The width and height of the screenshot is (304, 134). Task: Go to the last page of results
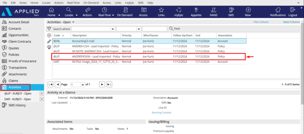pos(109,84)
